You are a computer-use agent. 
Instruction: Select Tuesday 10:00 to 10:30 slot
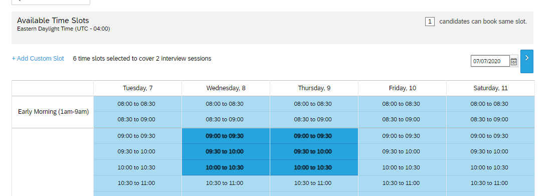pos(137,167)
